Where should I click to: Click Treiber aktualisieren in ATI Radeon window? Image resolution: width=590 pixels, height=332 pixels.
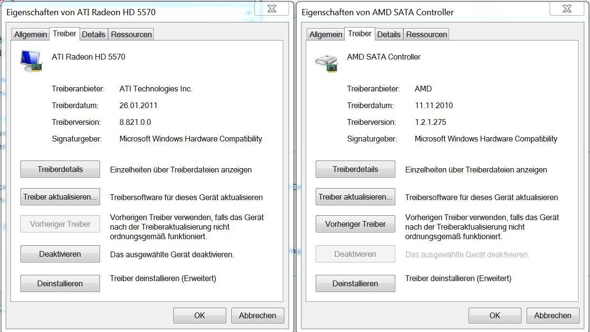tap(60, 197)
